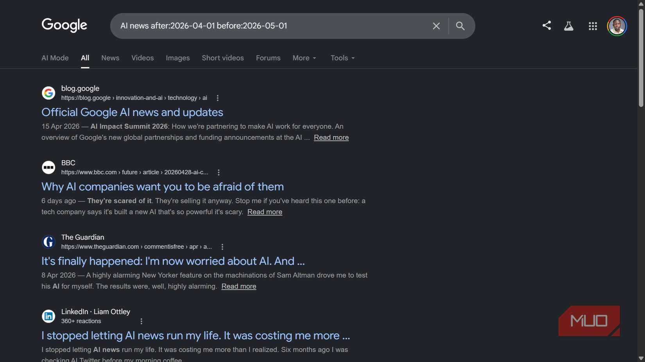Switch to the Videos tab
This screenshot has width=645, height=362.
142,58
